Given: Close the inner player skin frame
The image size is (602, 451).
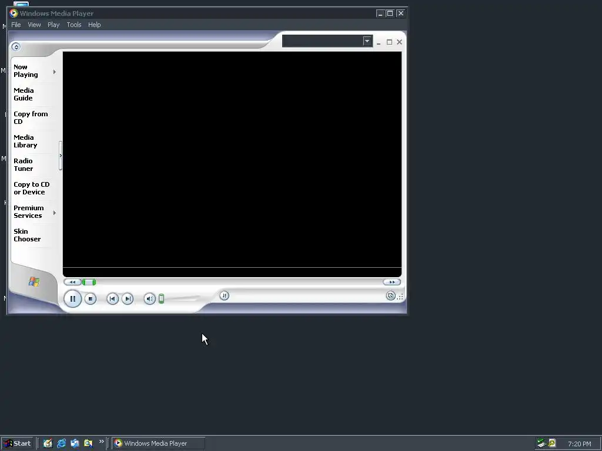Looking at the screenshot, I should pos(399,42).
